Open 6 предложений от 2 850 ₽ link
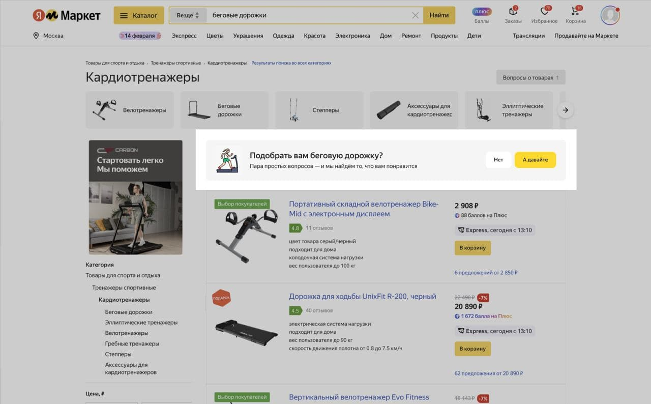The image size is (651, 404). (x=486, y=273)
